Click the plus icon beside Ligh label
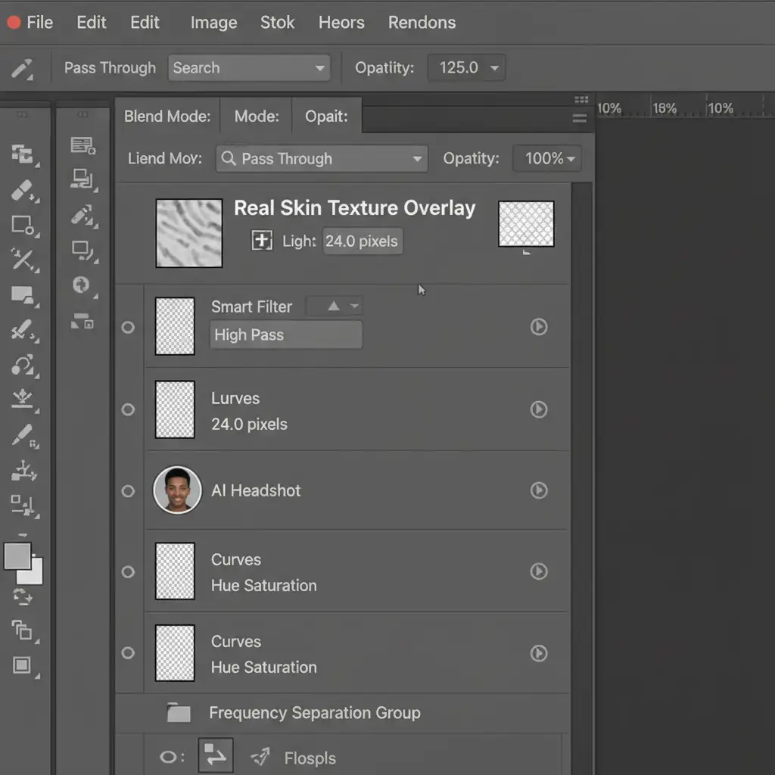 262,241
